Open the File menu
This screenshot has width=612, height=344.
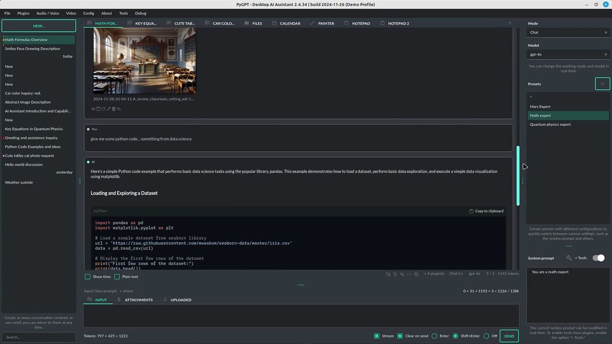(x=7, y=13)
